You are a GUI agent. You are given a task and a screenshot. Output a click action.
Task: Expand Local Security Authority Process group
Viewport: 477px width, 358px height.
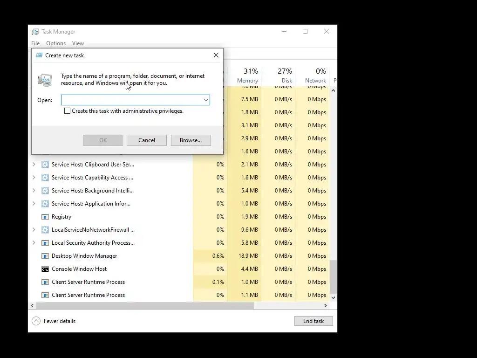(x=34, y=243)
